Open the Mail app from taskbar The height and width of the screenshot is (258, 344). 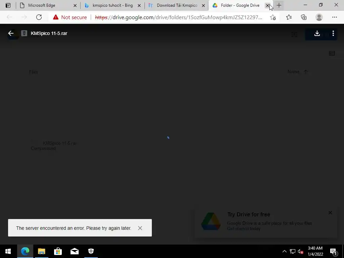[x=74, y=251]
